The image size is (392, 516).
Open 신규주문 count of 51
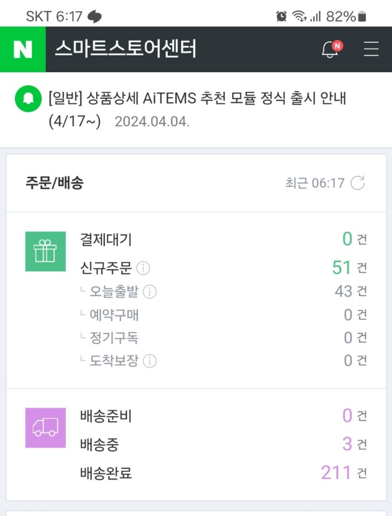341,268
